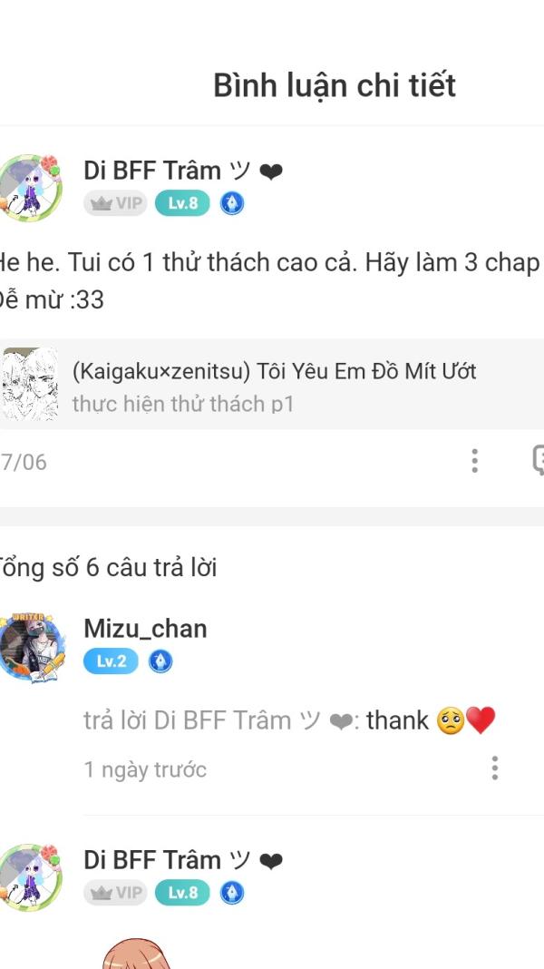Viewport: 544px width, 969px height.
Task: Tap the VIP badge in lower reply
Action: coord(115,893)
